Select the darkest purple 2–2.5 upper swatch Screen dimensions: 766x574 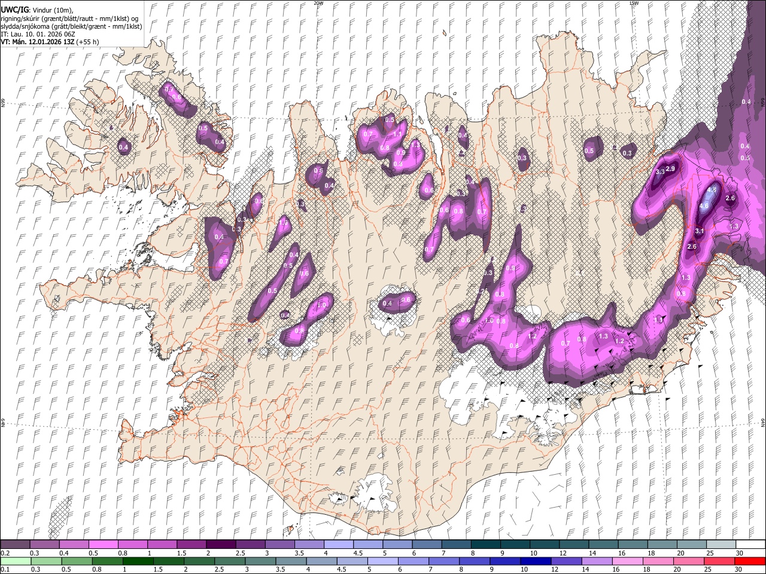pos(221,545)
